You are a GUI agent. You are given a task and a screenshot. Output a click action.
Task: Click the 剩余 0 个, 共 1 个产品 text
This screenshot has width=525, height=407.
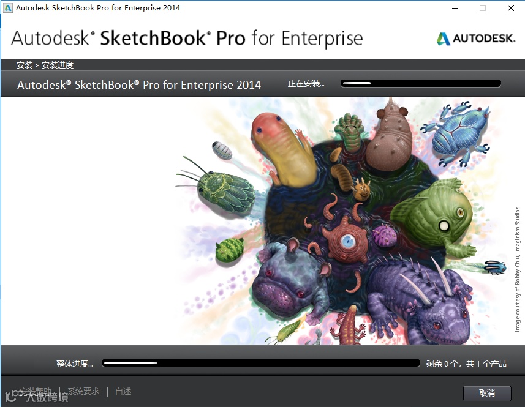click(466, 364)
